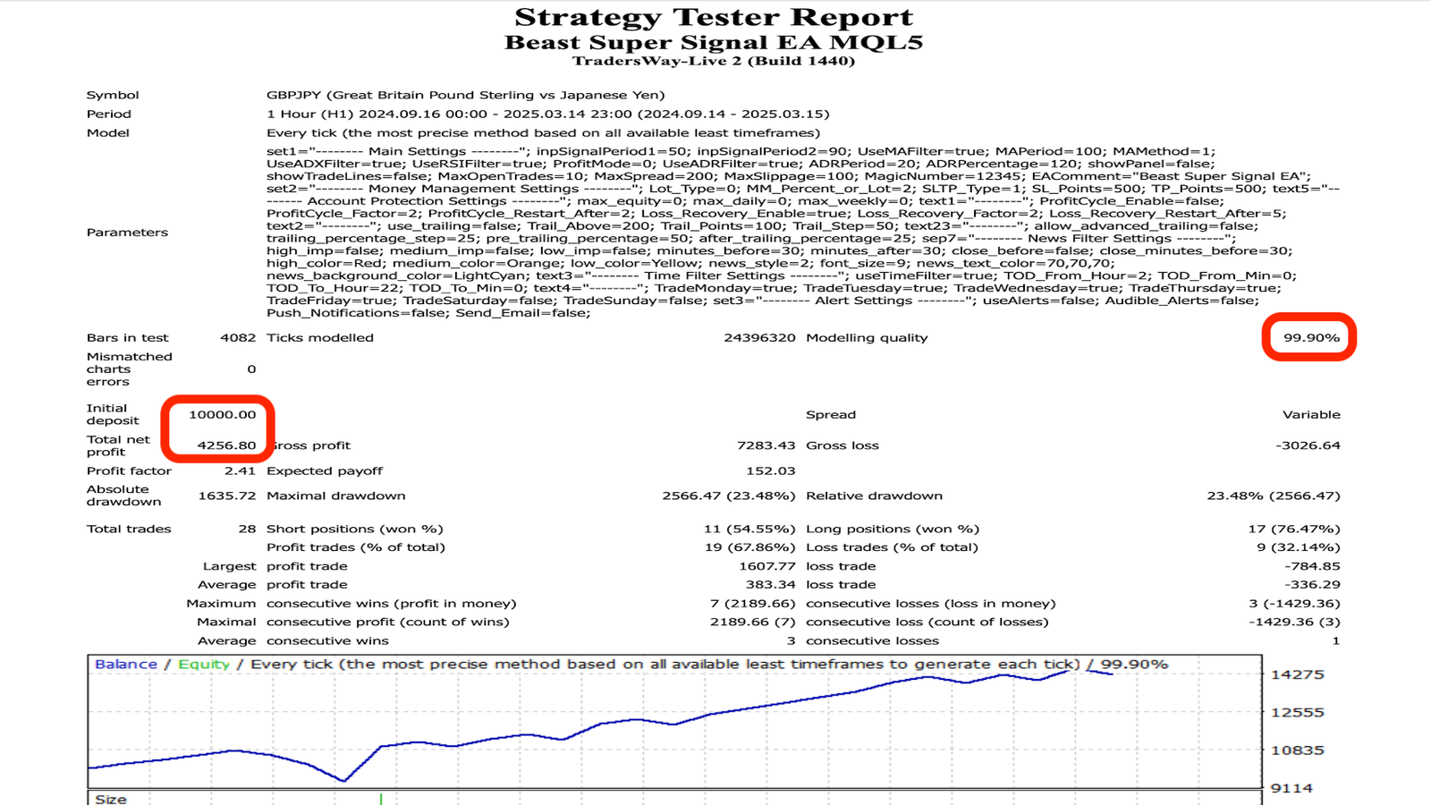The height and width of the screenshot is (805, 1431).
Task: Click the Size label below the chart
Action: coord(111,799)
